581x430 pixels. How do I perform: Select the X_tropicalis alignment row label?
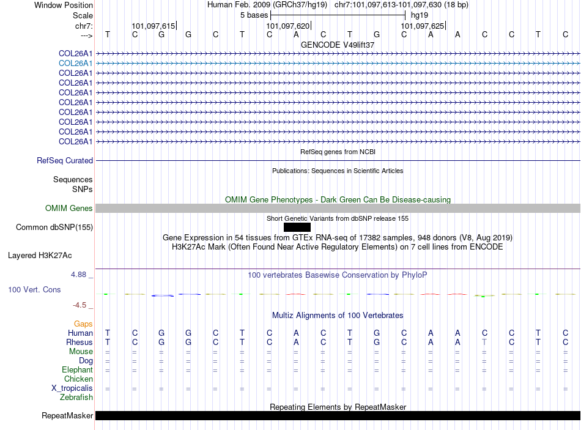[x=72, y=388]
